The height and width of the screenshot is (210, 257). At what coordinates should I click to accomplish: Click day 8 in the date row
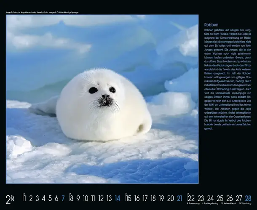click(71, 198)
